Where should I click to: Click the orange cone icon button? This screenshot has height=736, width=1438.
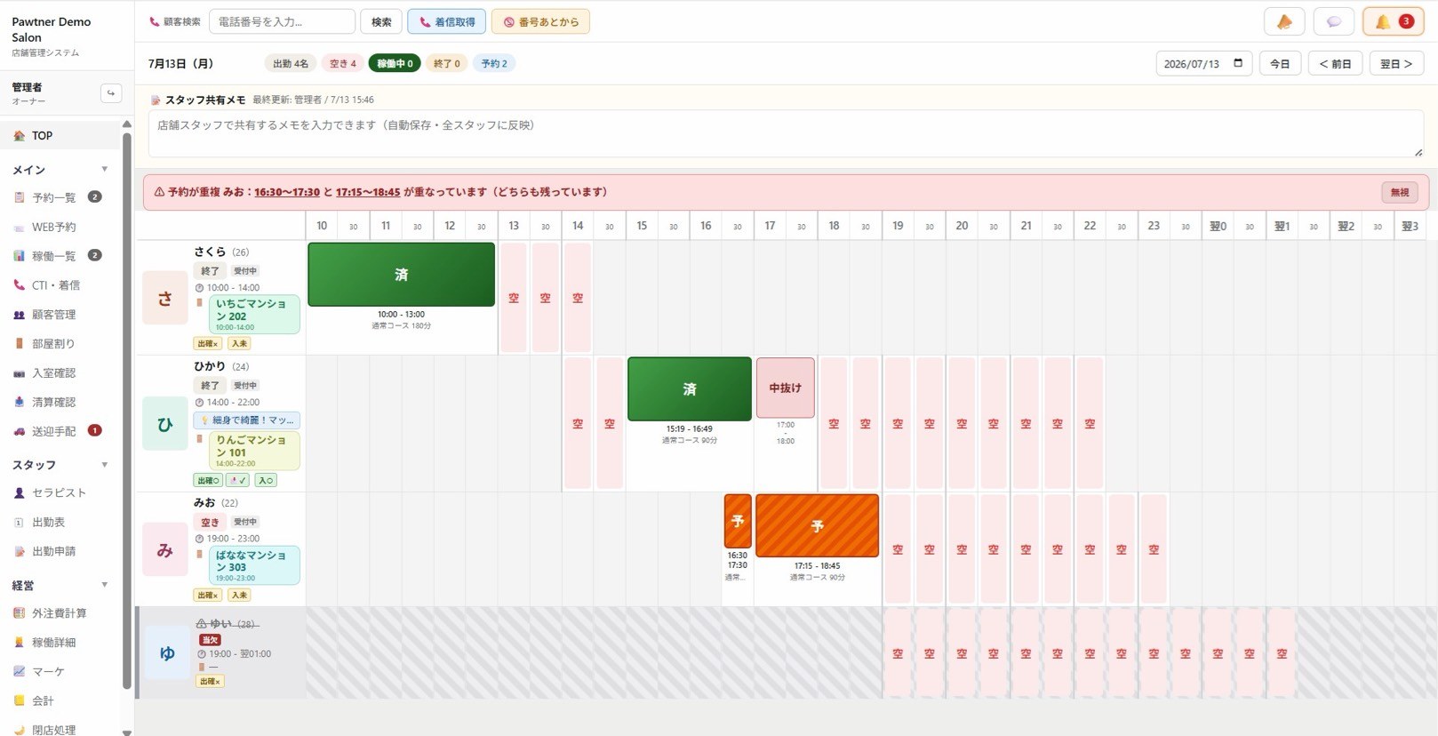pos(1284,21)
